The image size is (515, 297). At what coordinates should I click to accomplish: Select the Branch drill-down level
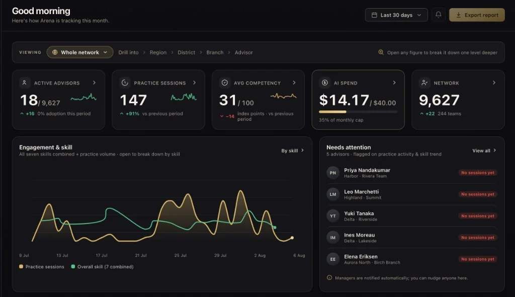tap(215, 52)
